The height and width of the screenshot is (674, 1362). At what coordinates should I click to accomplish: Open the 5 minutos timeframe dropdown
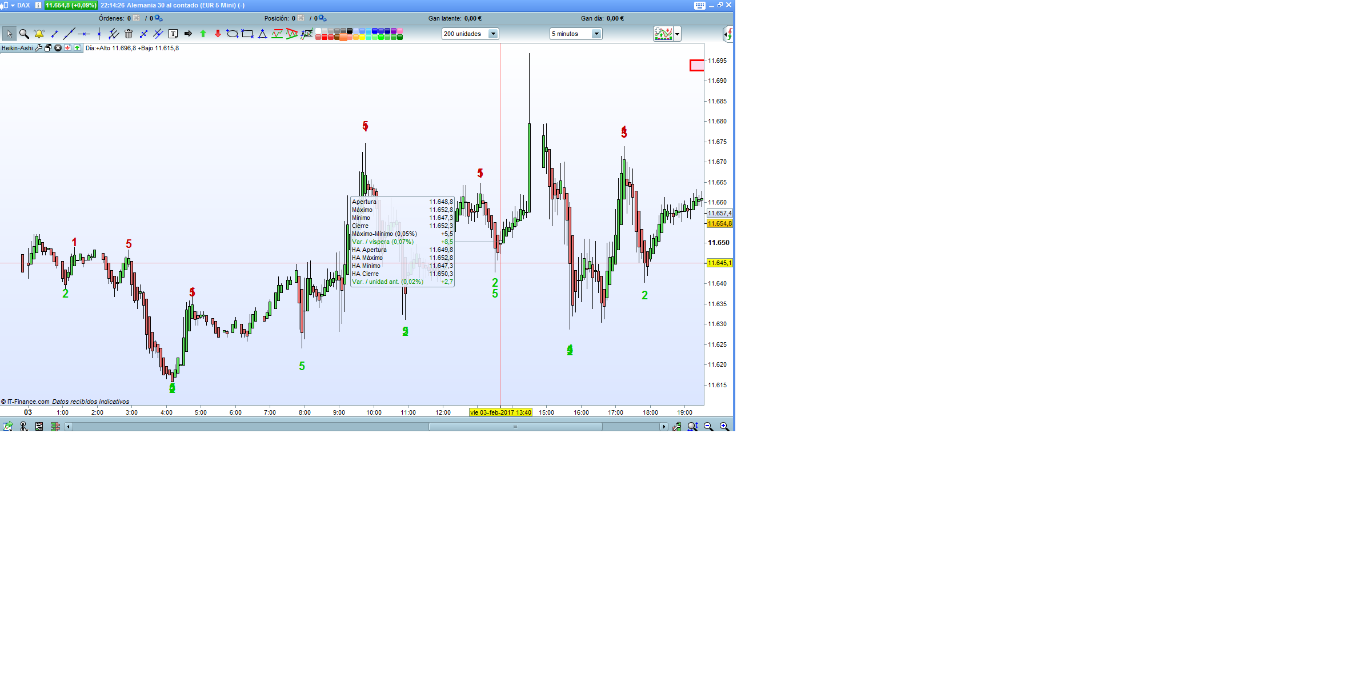pyautogui.click(x=596, y=34)
